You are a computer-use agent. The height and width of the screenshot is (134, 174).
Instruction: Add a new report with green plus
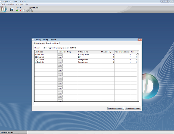coord(17,11)
